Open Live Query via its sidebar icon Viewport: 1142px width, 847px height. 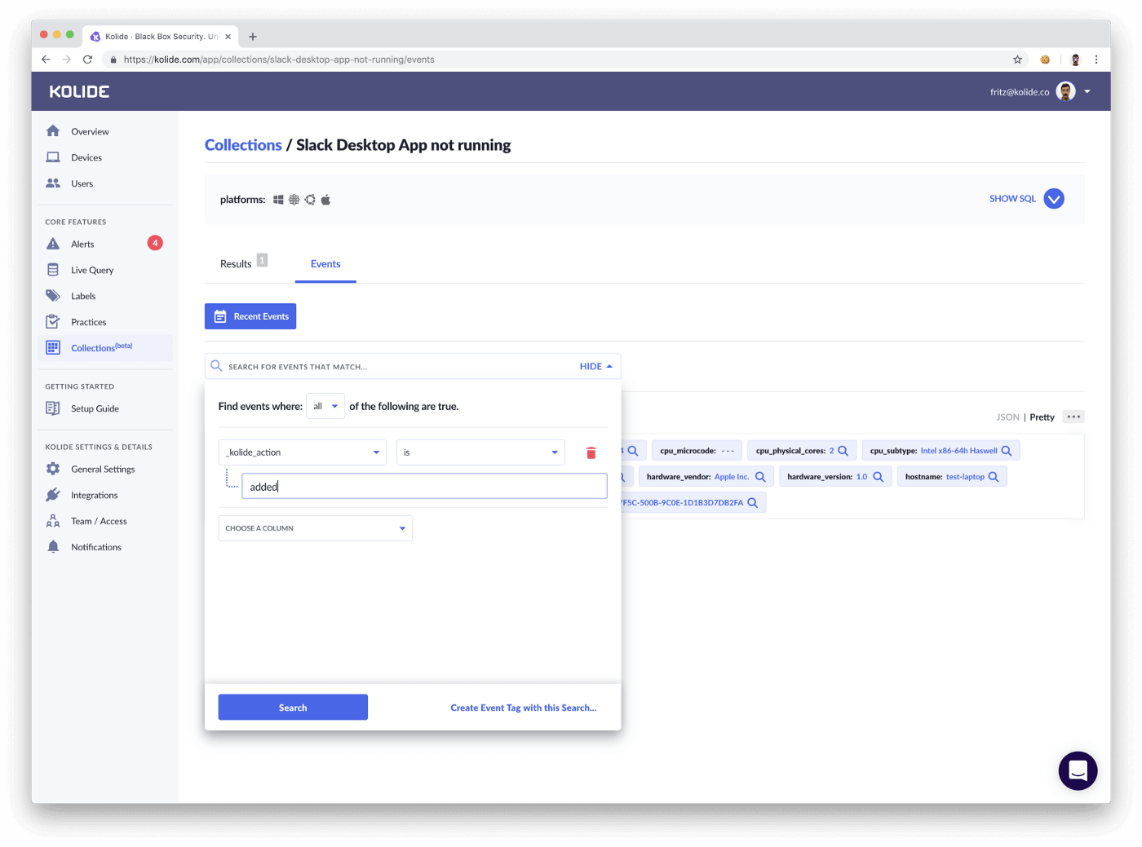click(52, 269)
